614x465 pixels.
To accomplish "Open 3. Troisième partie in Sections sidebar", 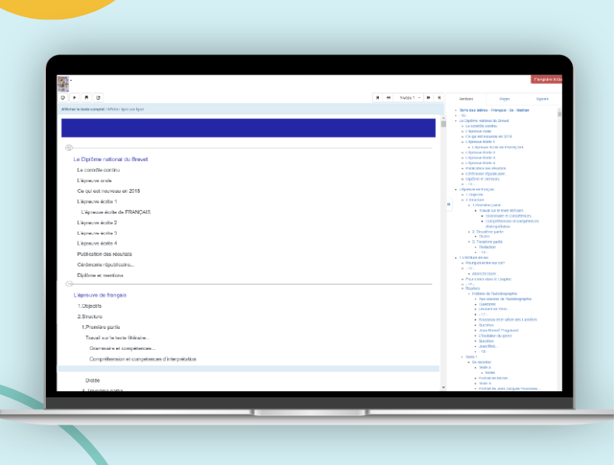I will [487, 242].
